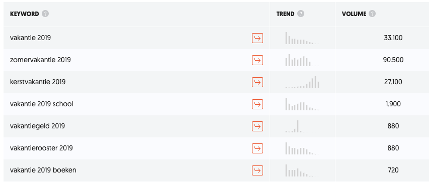Screen dimensions: 429x186
Task: Open the arrow icon for vakantierooster 2019
Action: (257, 148)
